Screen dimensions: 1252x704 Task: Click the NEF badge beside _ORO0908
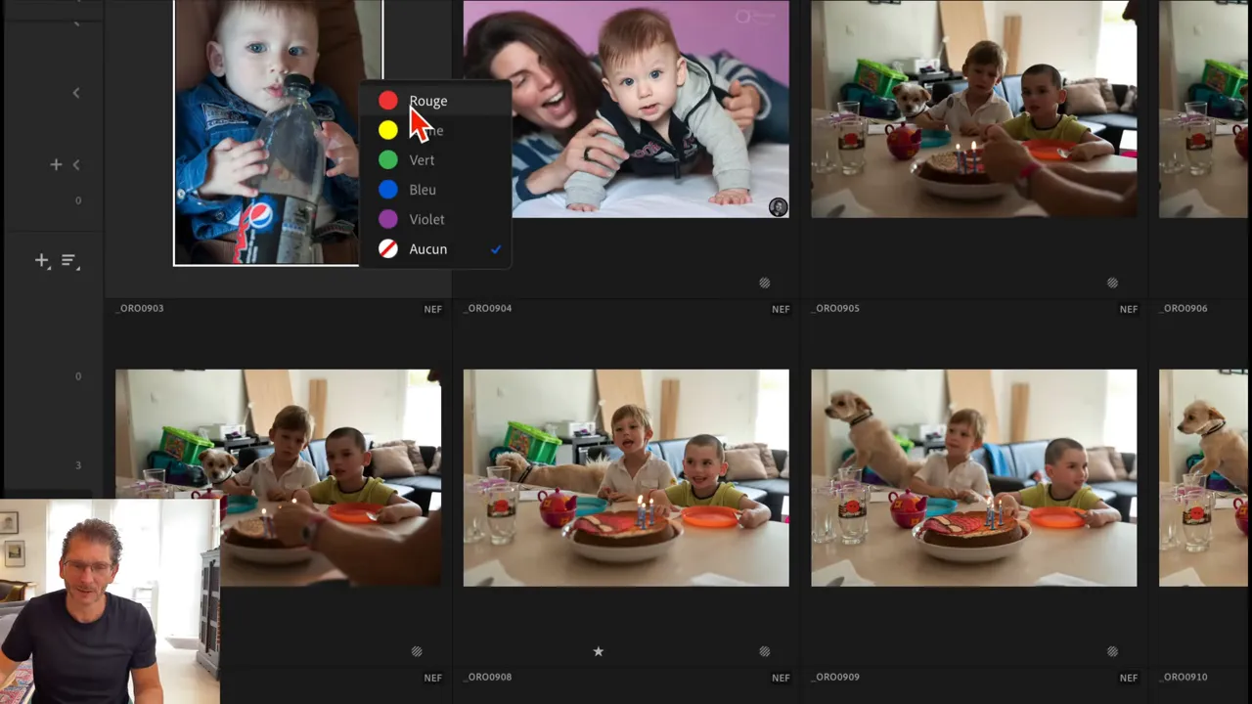[780, 678]
